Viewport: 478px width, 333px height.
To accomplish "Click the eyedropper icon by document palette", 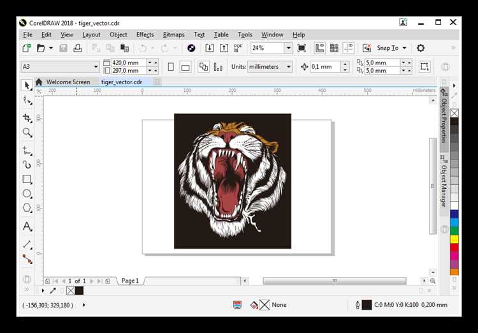I will 53,290.
